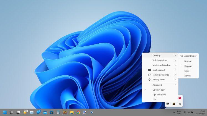207x116 pixels.
Task: Expand the Desktop submenu arrow
Action: click(175, 56)
